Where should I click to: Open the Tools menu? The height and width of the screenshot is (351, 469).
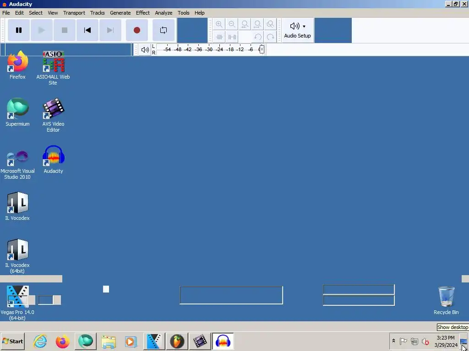coord(183,13)
